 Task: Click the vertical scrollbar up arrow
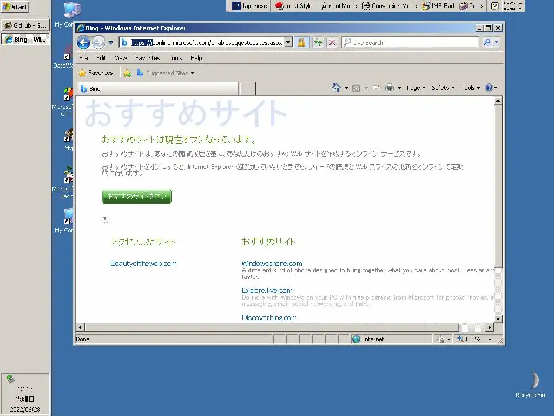coord(498,101)
